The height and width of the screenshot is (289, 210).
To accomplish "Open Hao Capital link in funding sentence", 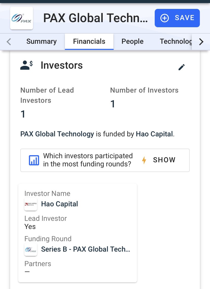I will (x=154, y=134).
